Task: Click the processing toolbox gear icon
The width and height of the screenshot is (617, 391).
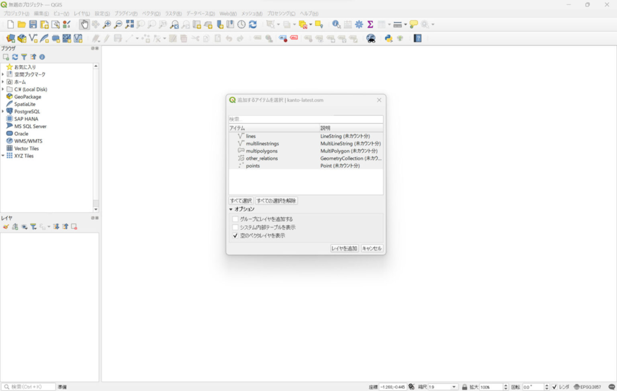Action: coord(359,24)
